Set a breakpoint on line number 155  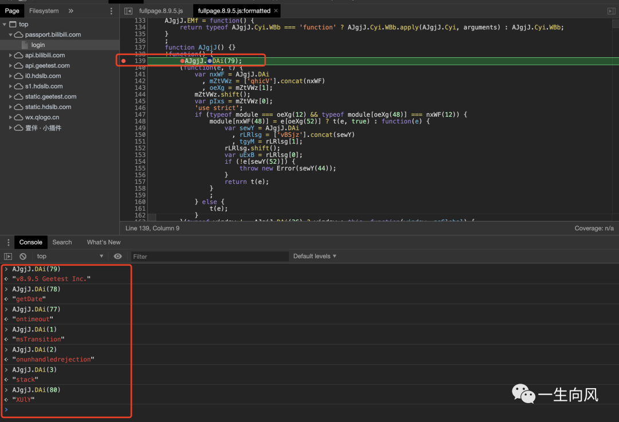(139, 168)
